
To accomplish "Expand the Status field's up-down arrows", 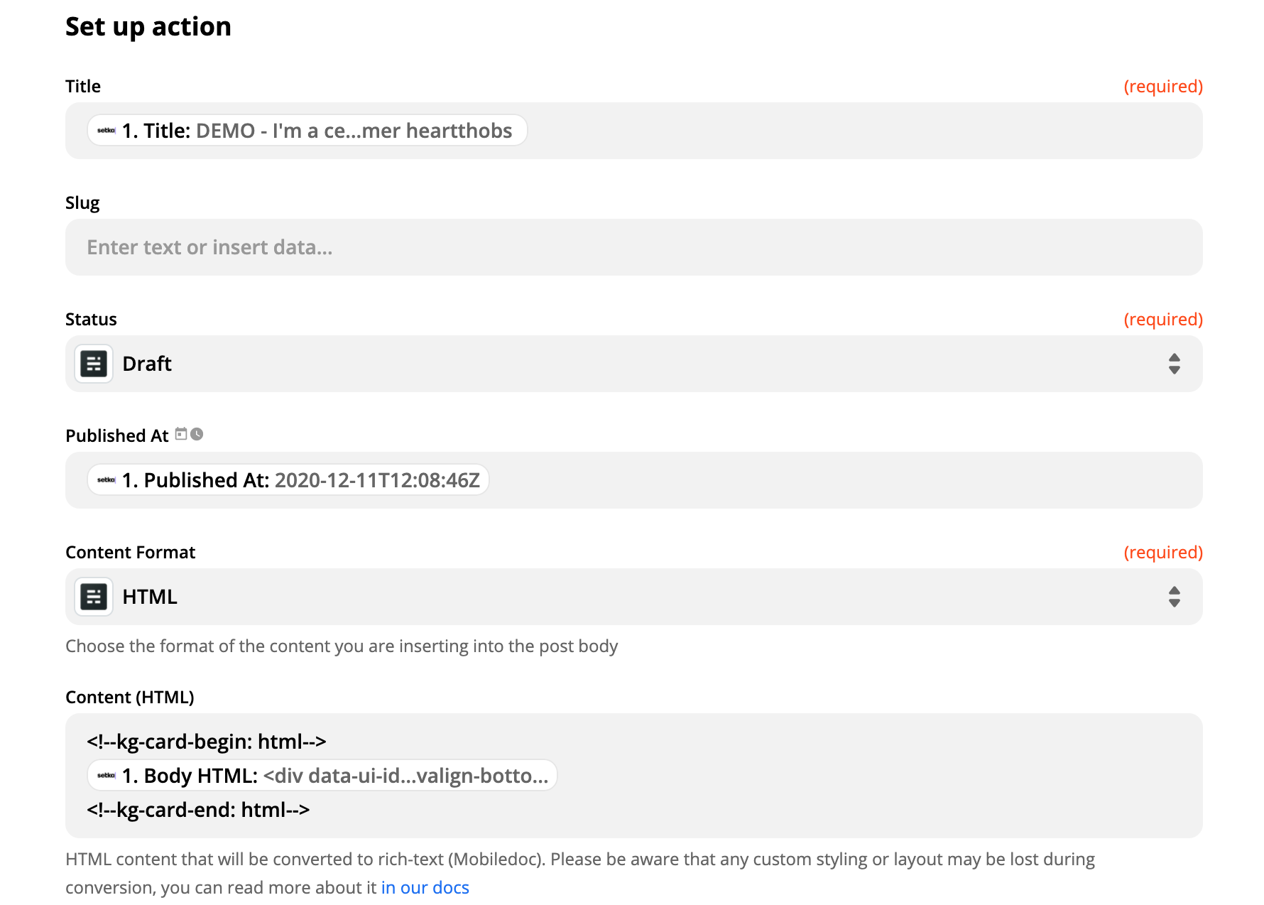I will coord(1174,364).
